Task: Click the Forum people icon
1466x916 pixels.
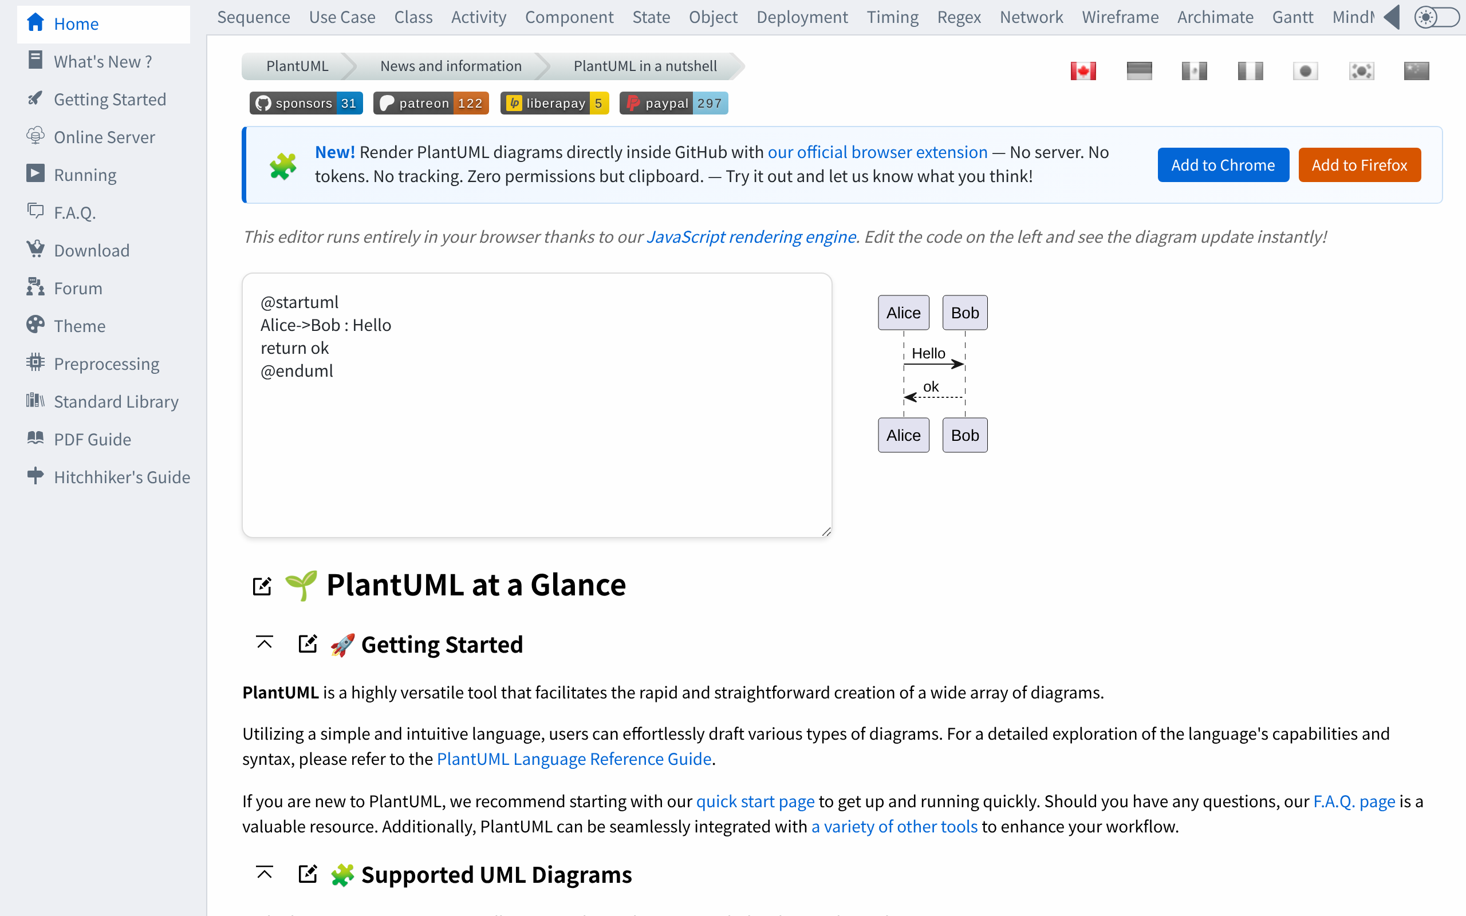Action: 35,287
